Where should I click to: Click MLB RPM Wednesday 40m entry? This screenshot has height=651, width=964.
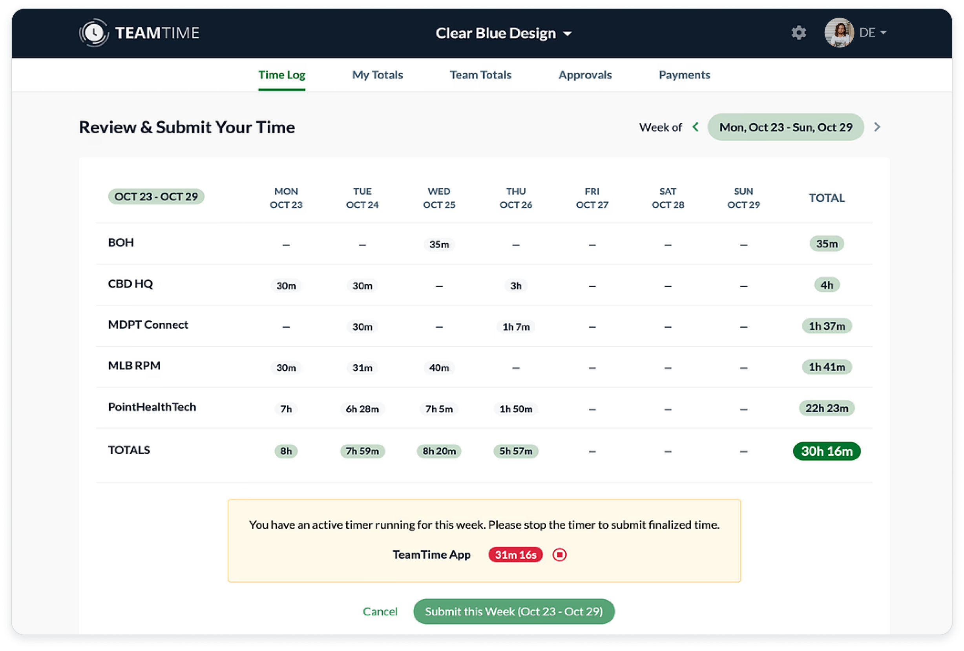439,367
